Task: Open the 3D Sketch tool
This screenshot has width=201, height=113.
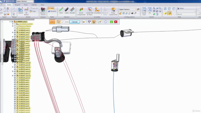Action: 26,11
